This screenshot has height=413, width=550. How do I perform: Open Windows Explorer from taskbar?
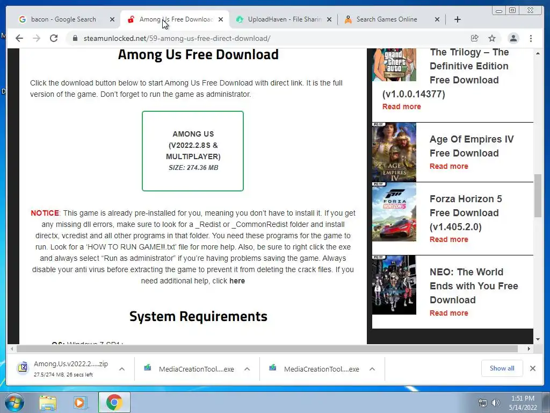point(48,403)
